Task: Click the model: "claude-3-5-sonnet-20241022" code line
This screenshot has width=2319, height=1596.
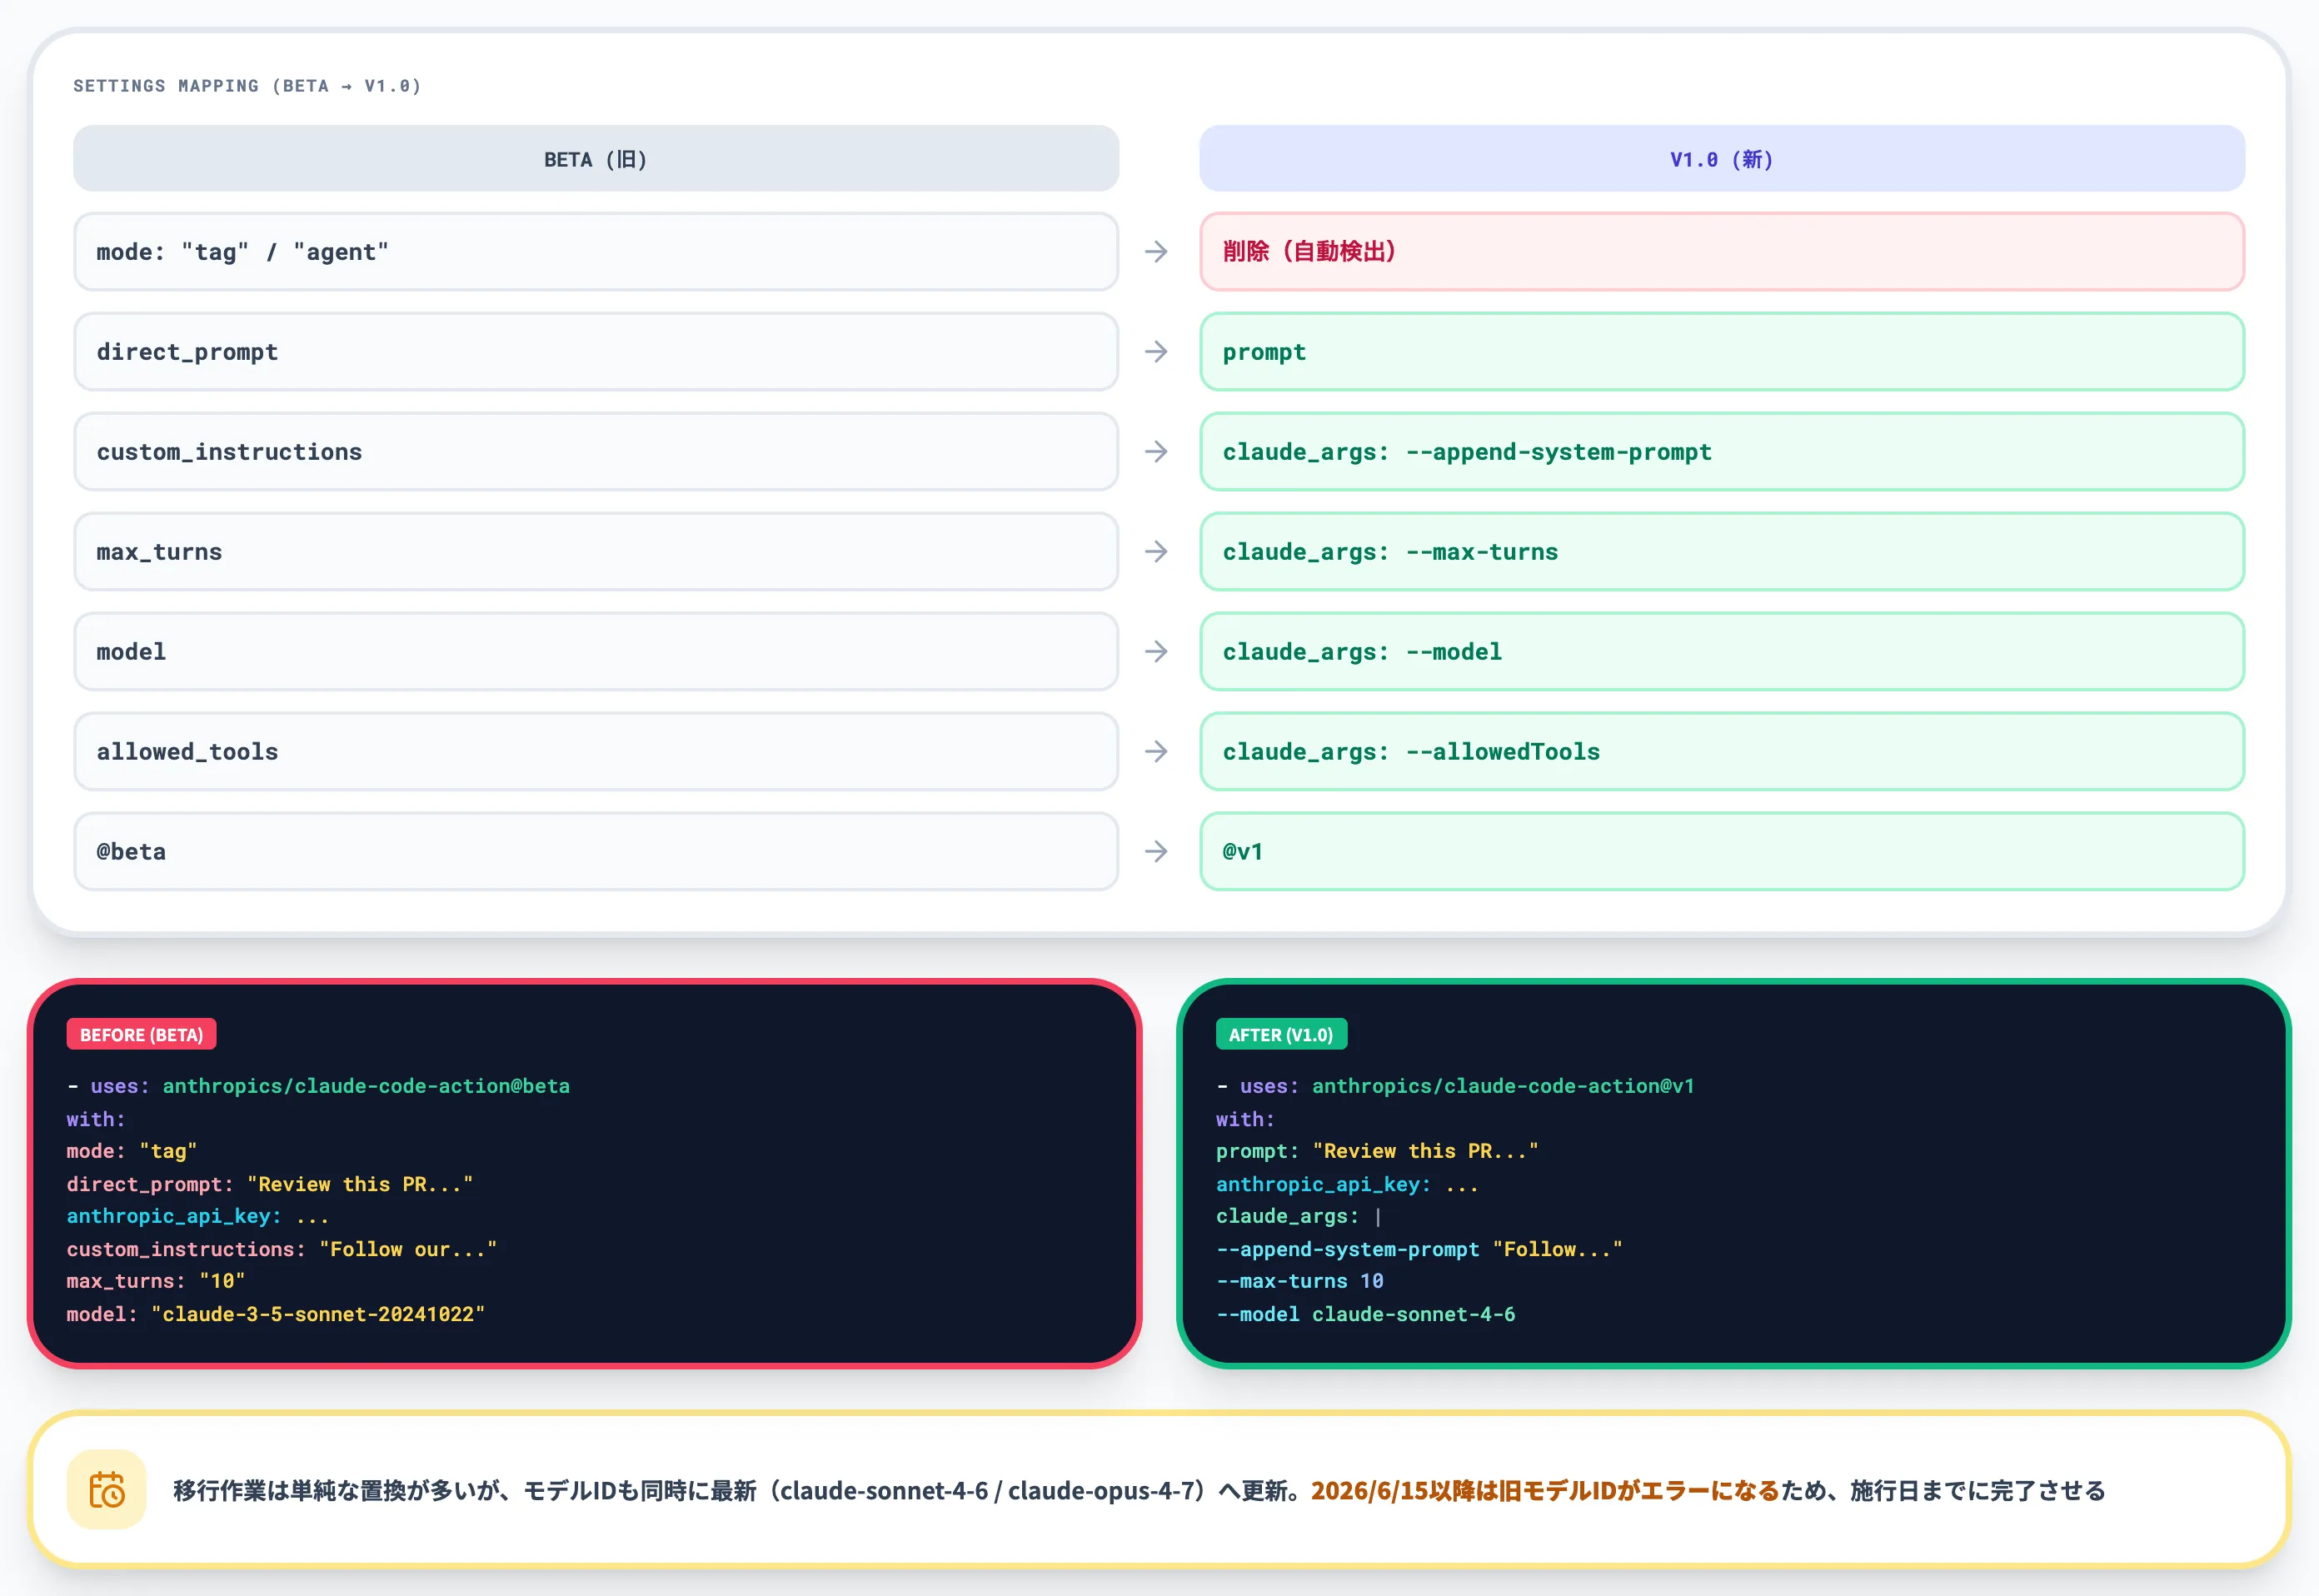Action: pyautogui.click(x=276, y=1314)
